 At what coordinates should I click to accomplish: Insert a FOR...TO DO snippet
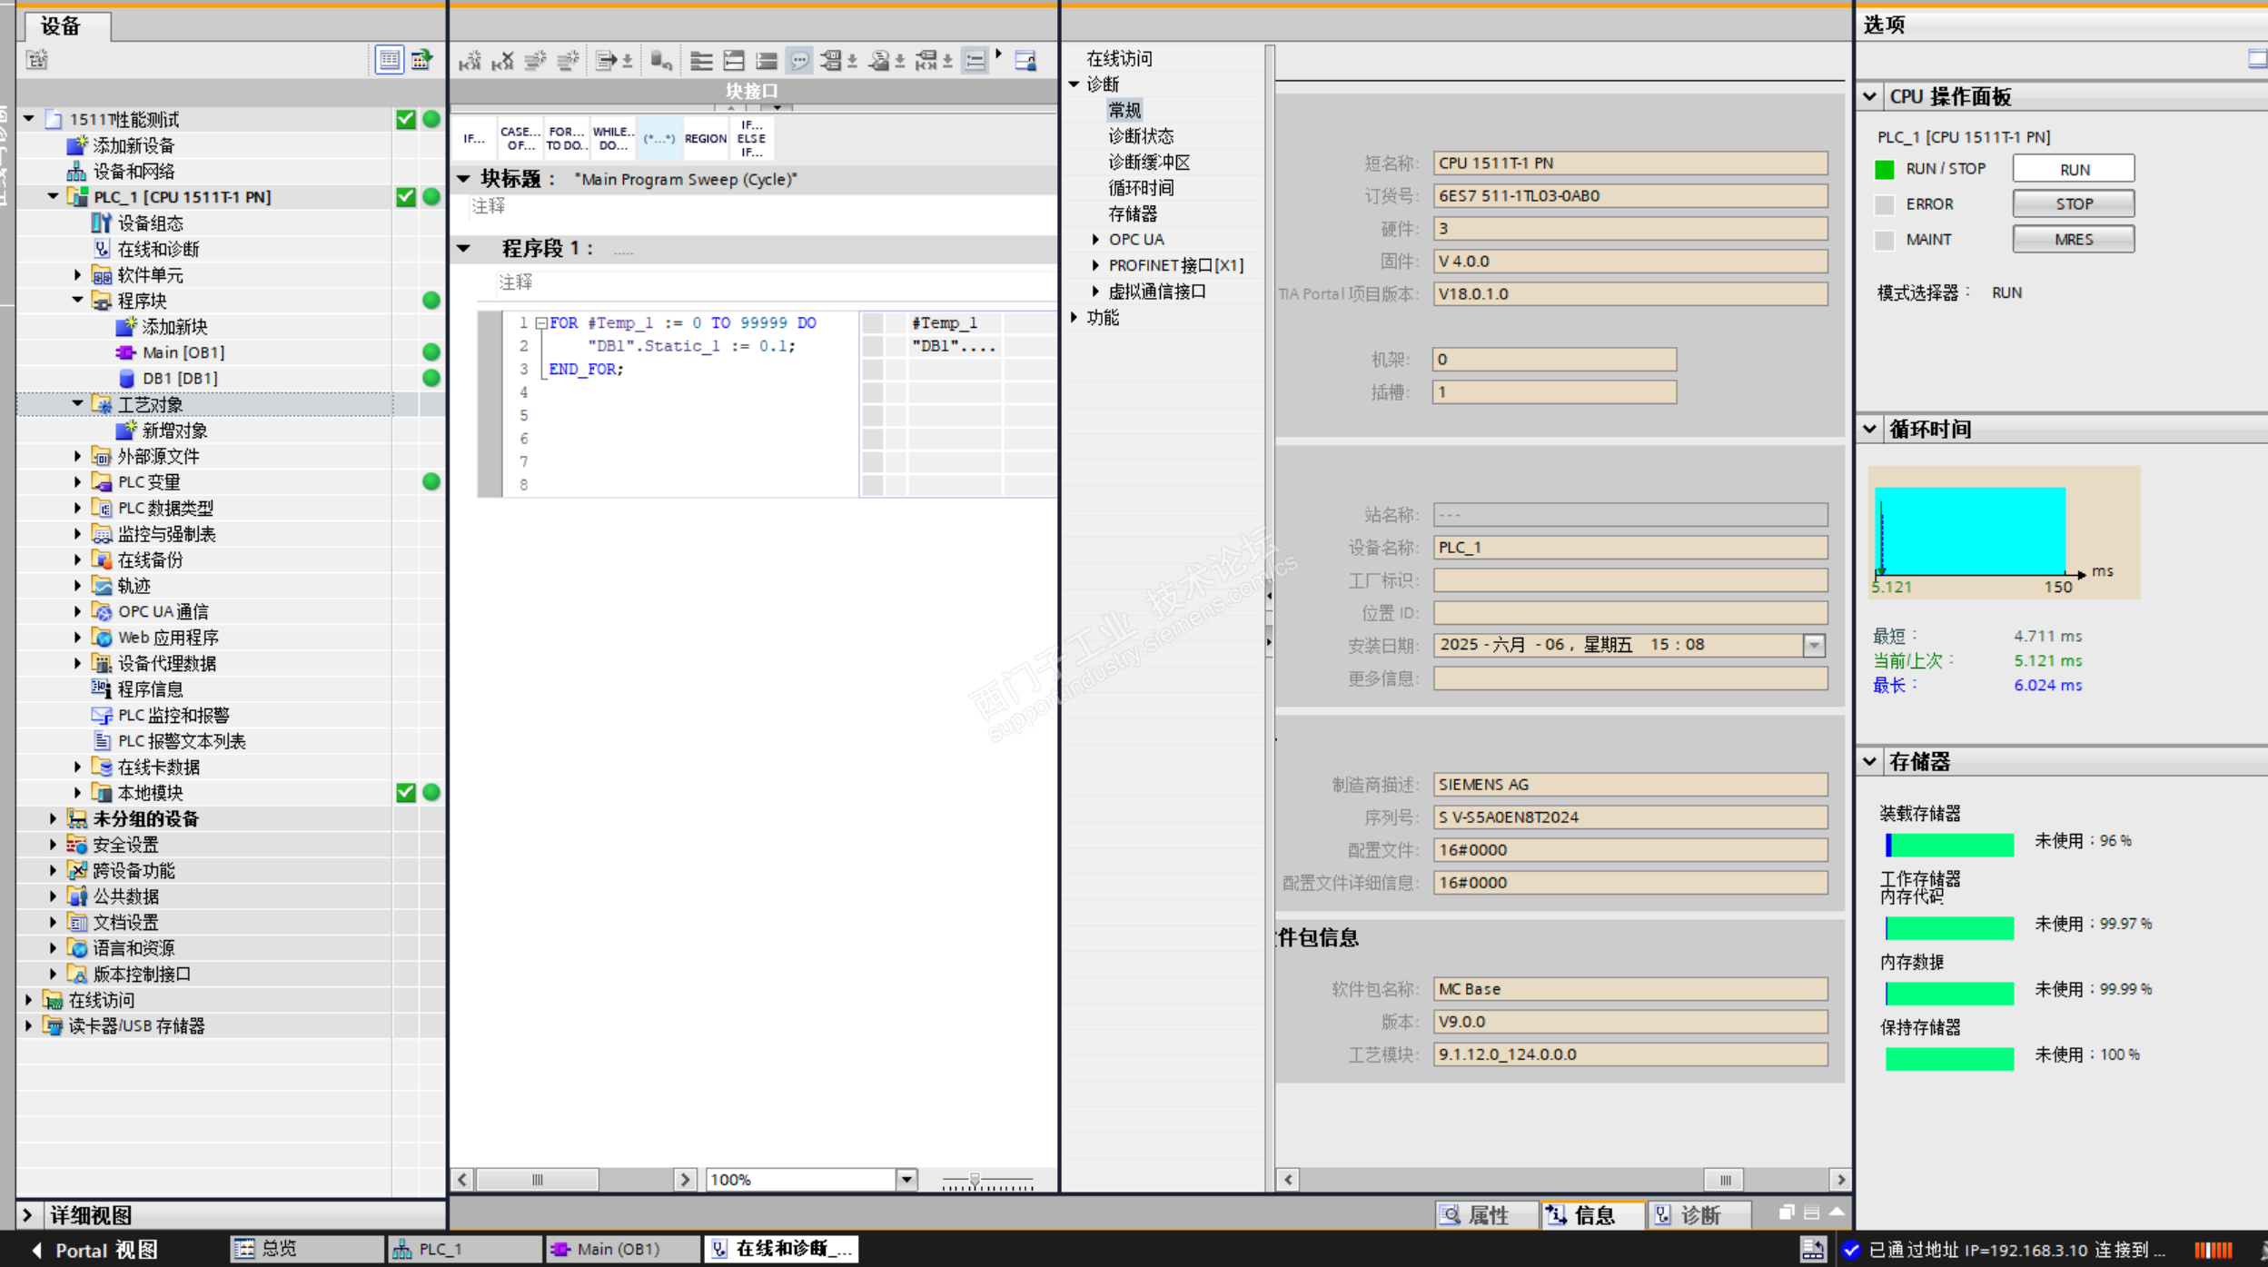coord(566,138)
